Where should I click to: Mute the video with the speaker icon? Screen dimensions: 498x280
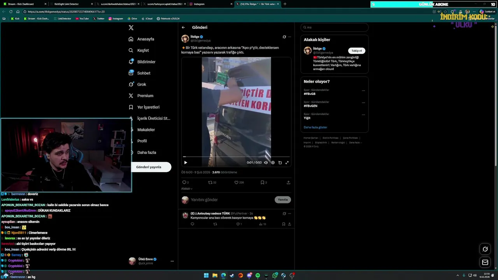point(266,163)
